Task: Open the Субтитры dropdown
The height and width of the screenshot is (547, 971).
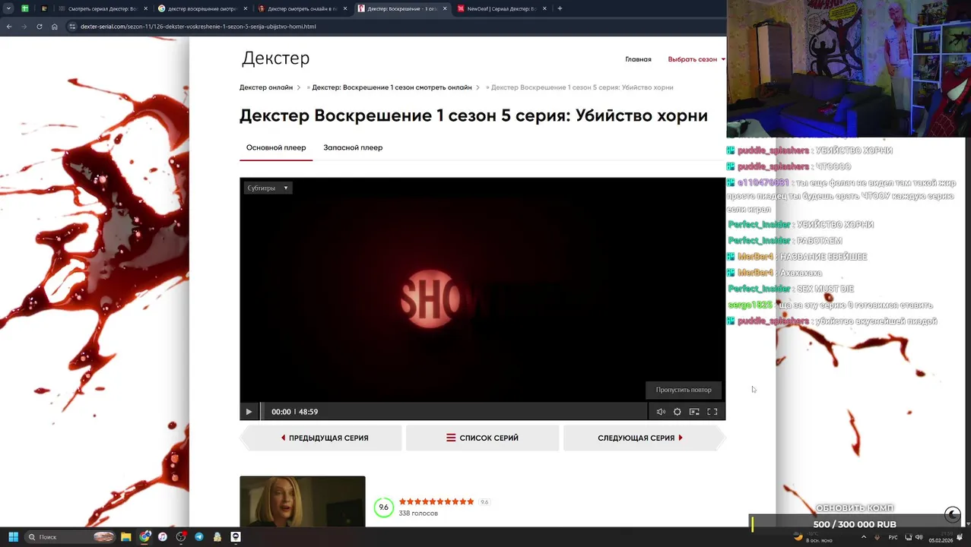Action: click(x=268, y=188)
